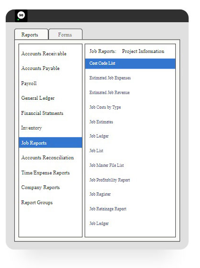
Task: Select Time/Expense Reports category
Action: [45, 173]
